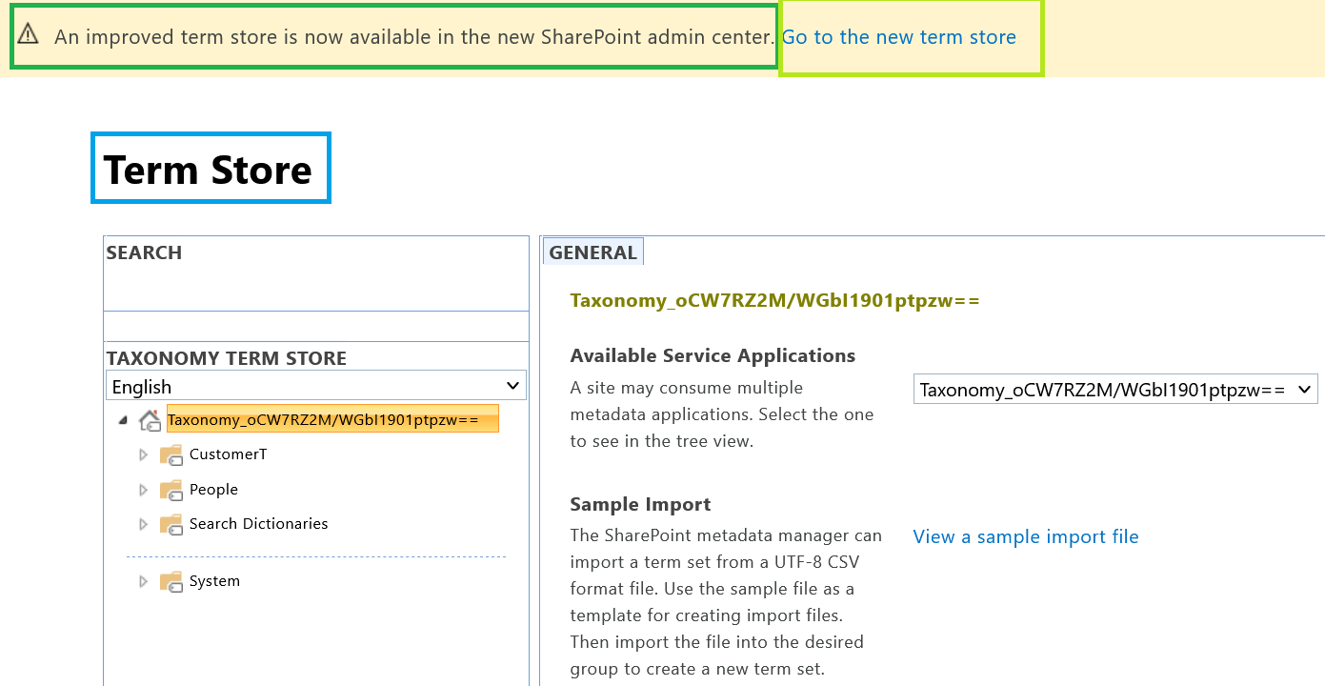
Task: Click the CustomerT folder icon
Action: [171, 454]
